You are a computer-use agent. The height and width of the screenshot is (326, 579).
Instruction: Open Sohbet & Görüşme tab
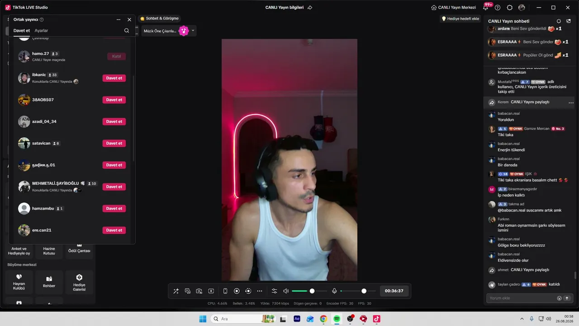click(159, 19)
